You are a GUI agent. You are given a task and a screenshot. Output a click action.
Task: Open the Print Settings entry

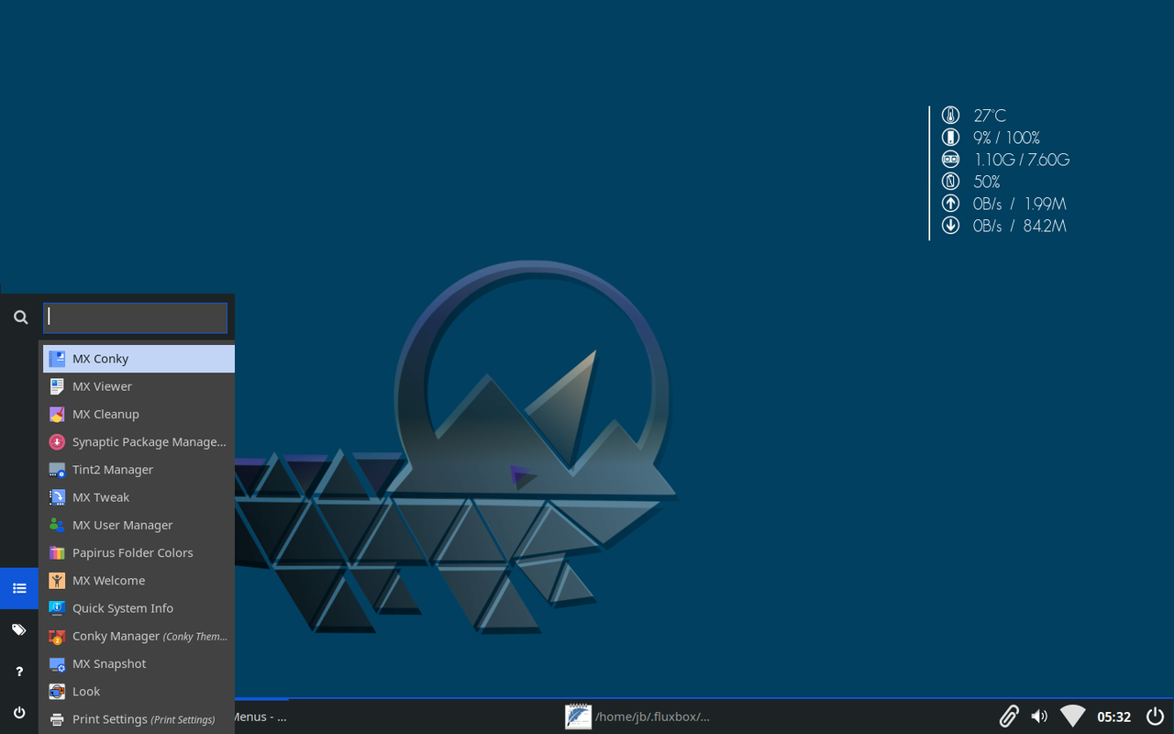[x=138, y=719]
